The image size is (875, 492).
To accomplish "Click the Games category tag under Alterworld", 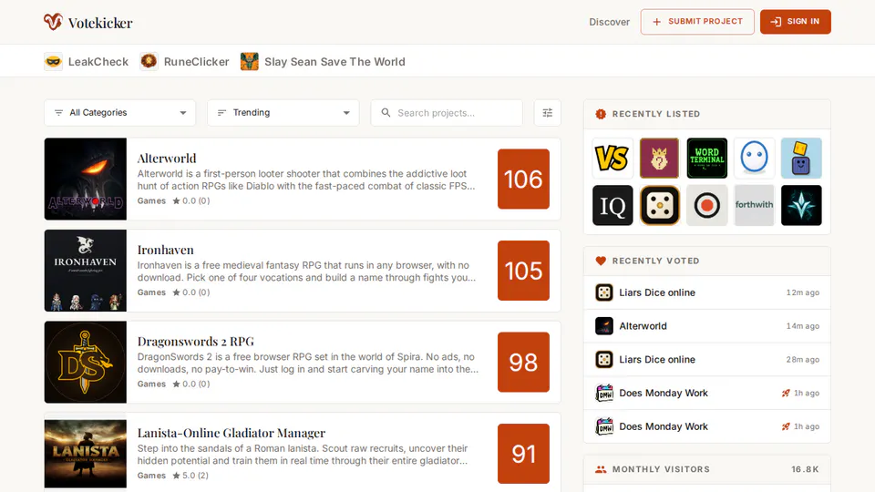I will (x=151, y=200).
